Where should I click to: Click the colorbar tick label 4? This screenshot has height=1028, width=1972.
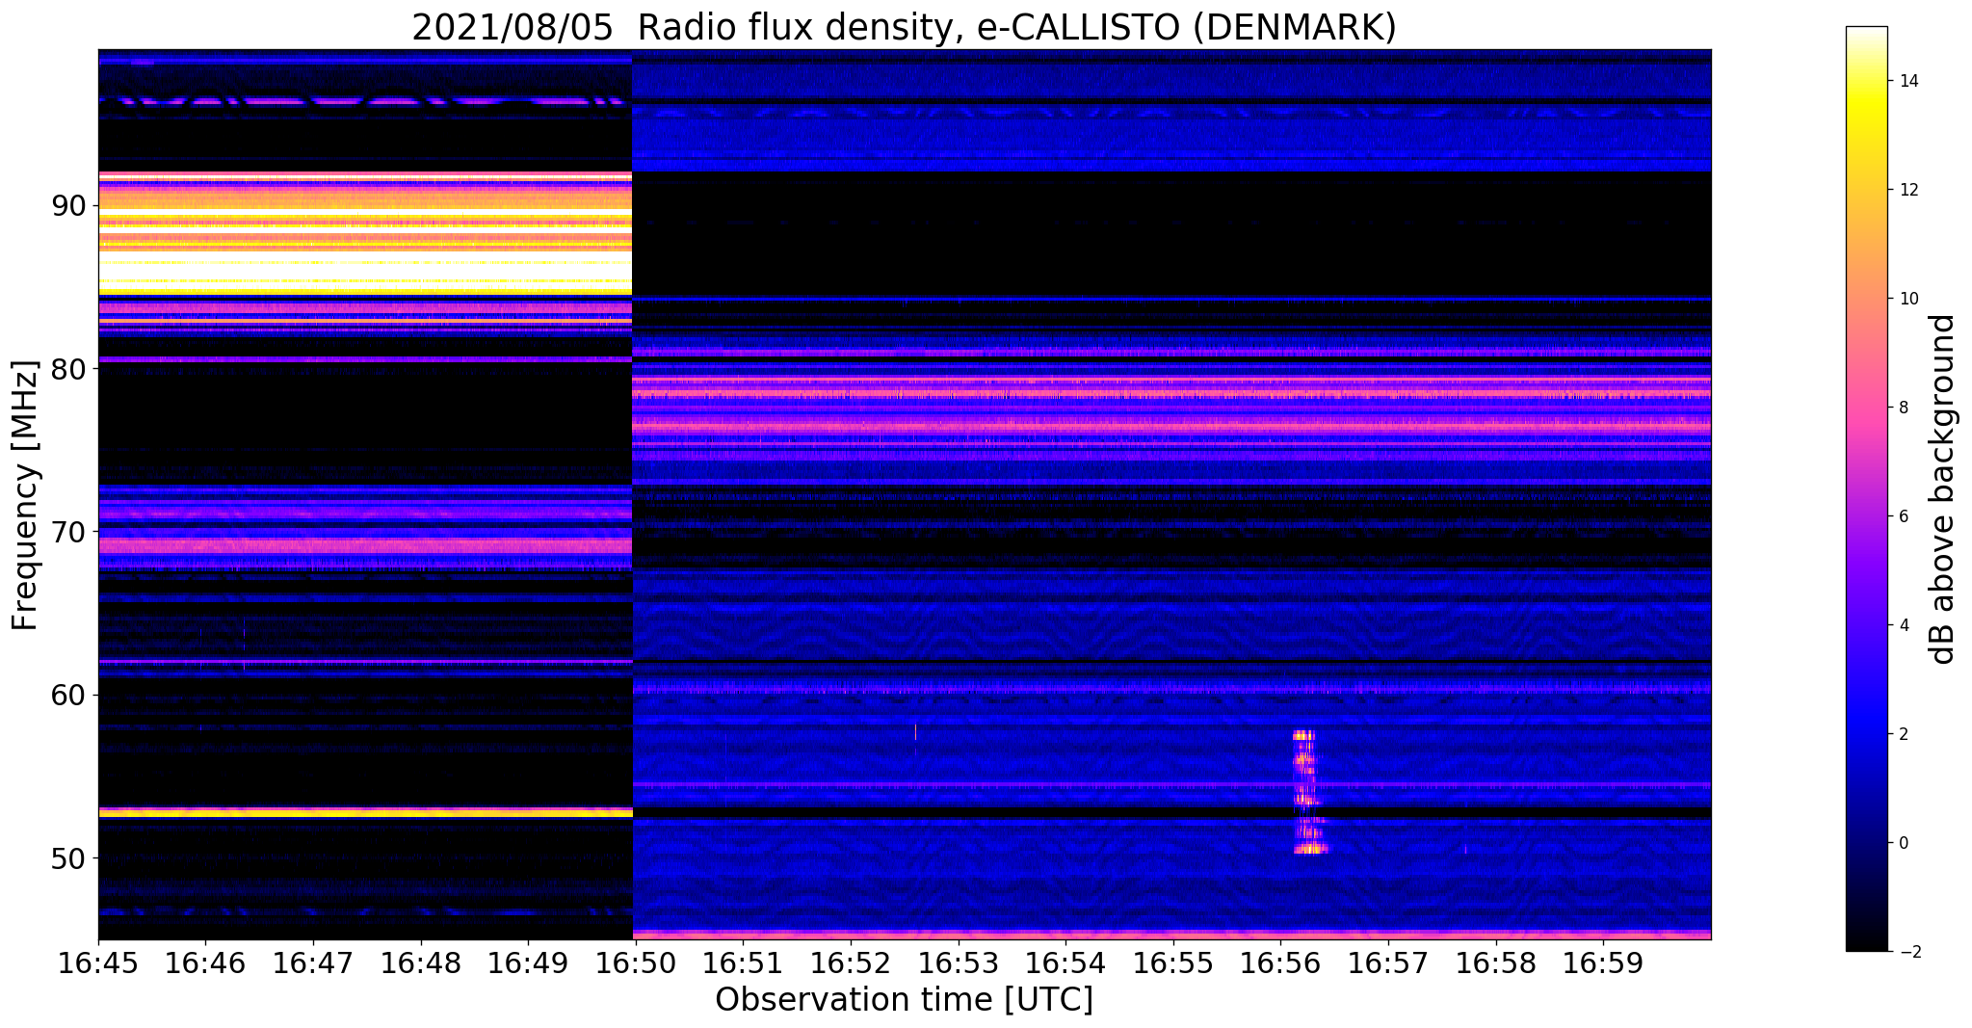(1903, 625)
